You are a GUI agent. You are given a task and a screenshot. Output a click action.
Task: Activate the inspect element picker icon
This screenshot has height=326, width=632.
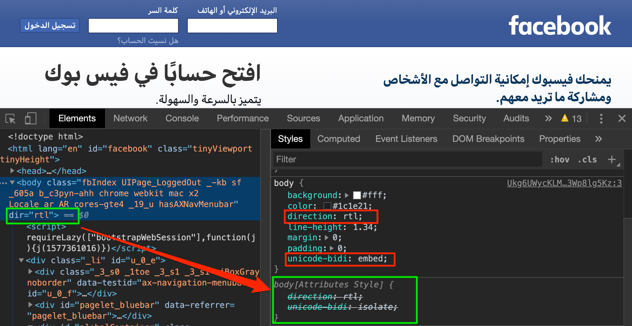[11, 119]
